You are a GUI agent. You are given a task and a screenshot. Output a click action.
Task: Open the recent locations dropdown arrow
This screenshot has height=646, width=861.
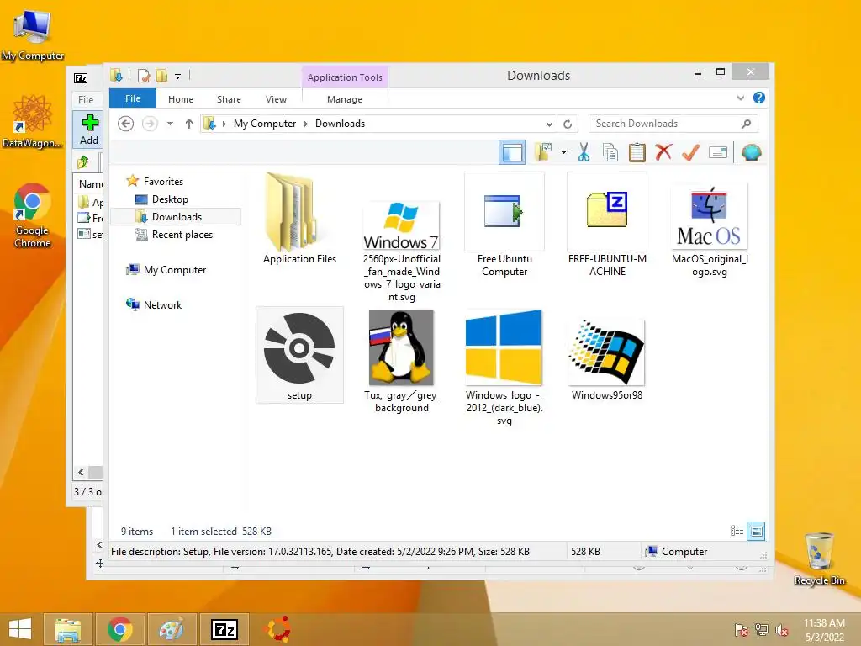coord(170,124)
